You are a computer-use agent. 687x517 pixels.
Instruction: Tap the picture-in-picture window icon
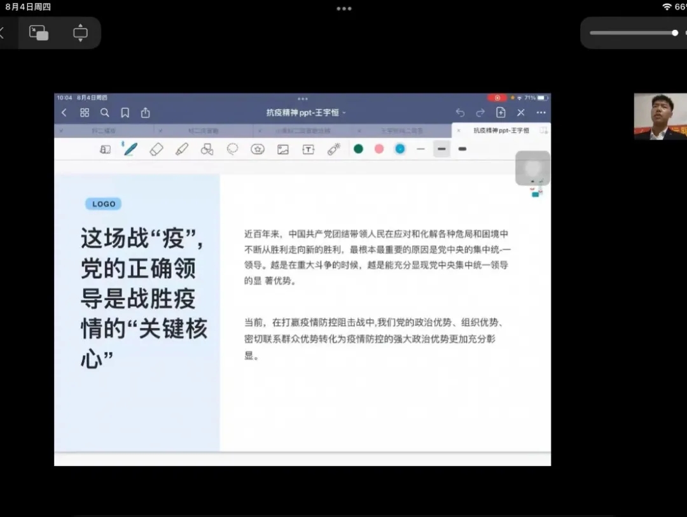[39, 33]
